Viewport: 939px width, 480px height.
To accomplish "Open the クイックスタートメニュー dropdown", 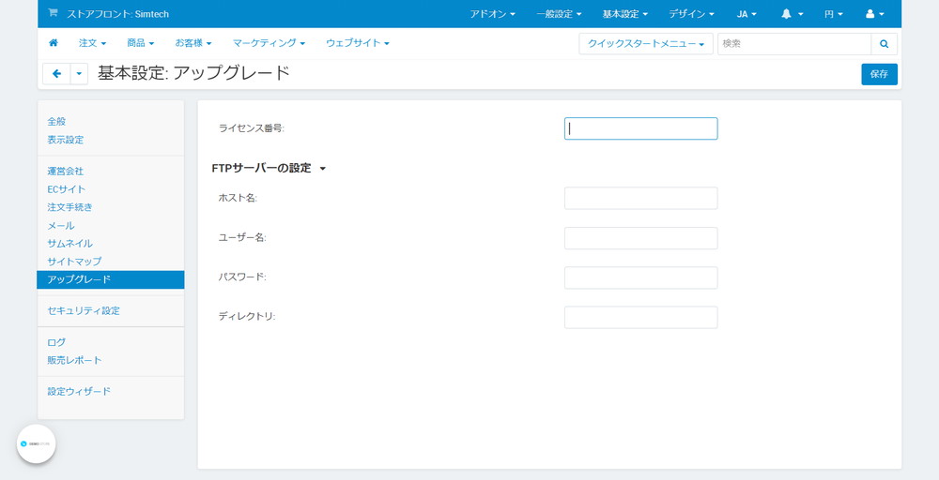I will pos(646,44).
